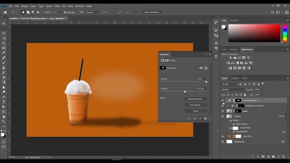This screenshot has height=163, width=290.
Task: Delete layer using Layers panel trash icon
Action: pyautogui.click(x=283, y=157)
